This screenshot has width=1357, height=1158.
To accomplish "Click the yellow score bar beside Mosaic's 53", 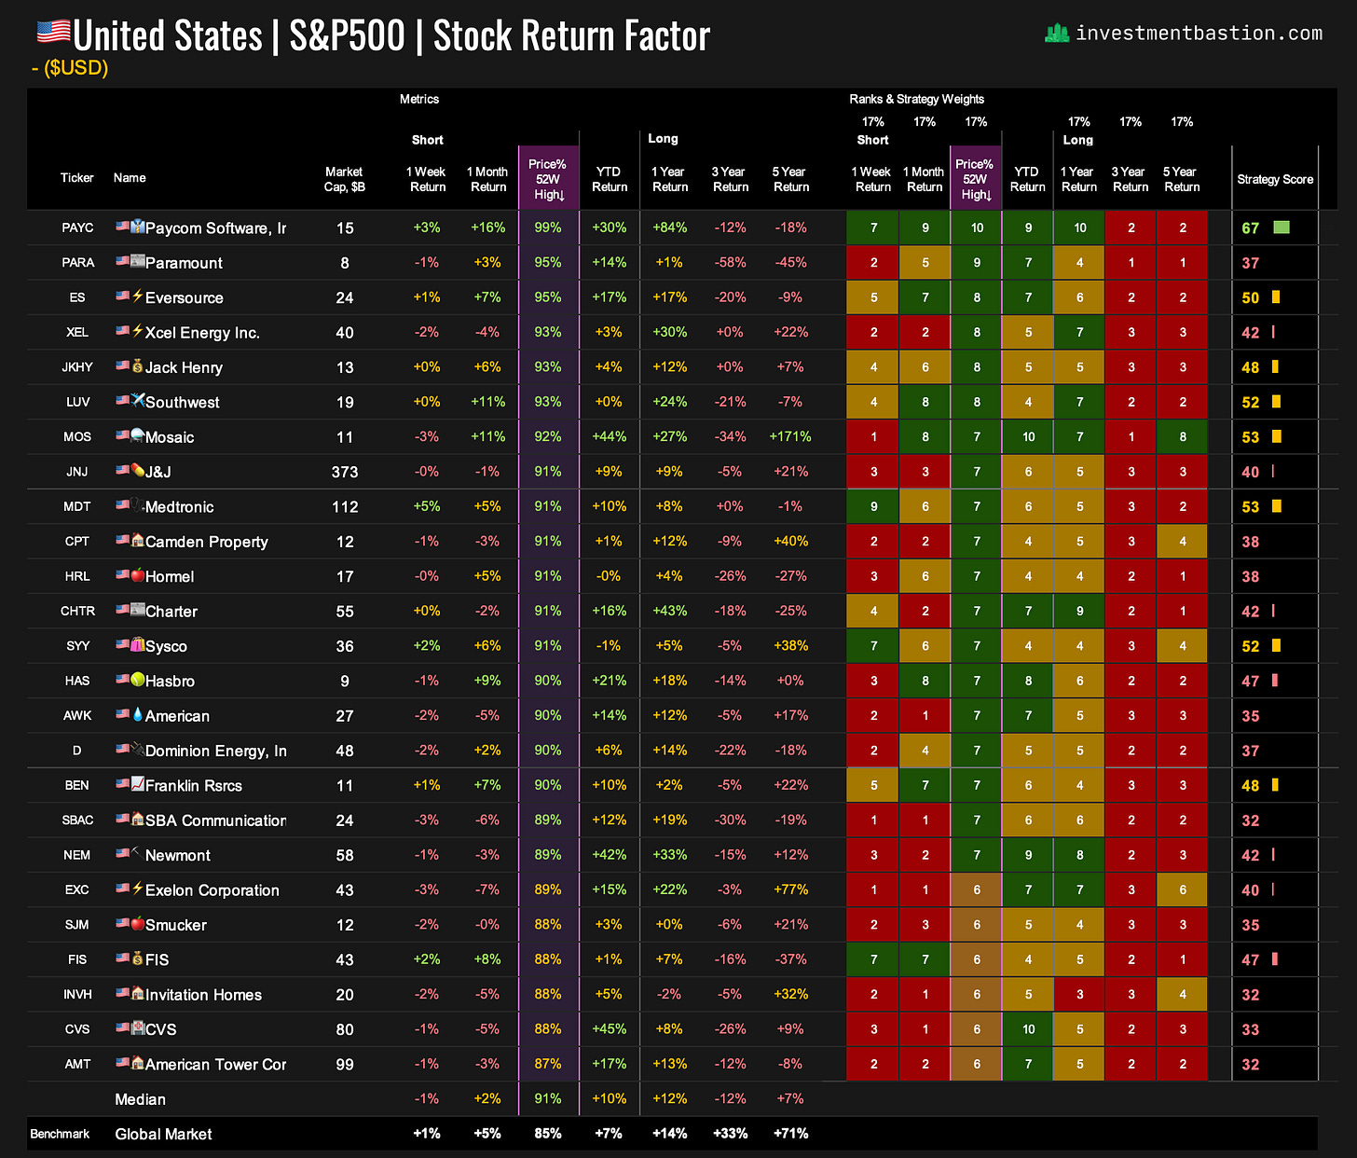I will (1277, 436).
